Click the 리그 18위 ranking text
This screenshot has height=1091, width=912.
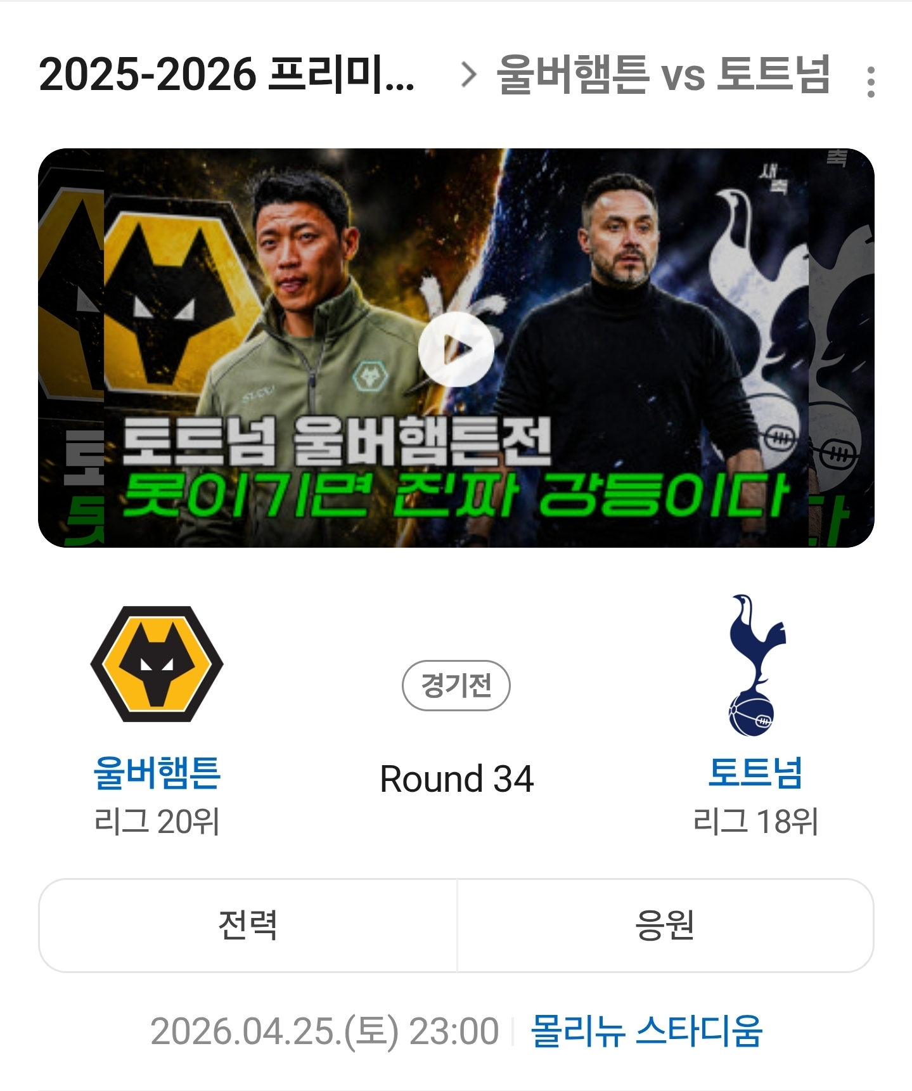click(755, 822)
